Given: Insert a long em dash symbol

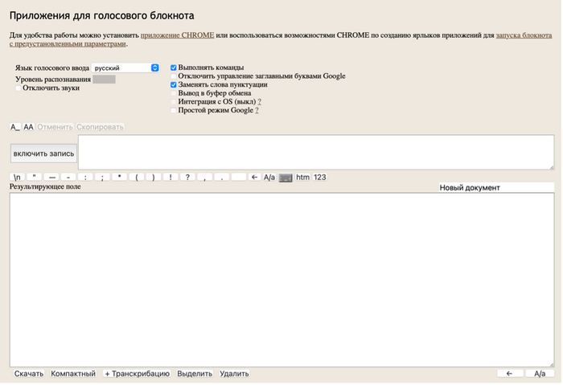Looking at the screenshot, I should (x=51, y=178).
